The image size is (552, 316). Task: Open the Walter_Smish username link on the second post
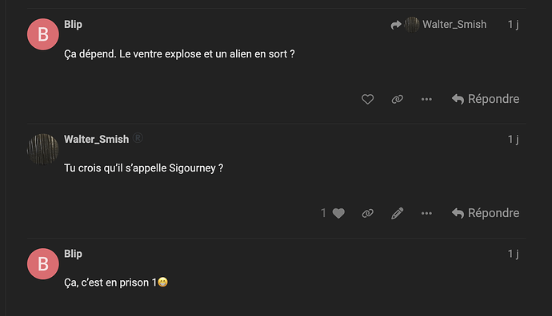coord(97,139)
